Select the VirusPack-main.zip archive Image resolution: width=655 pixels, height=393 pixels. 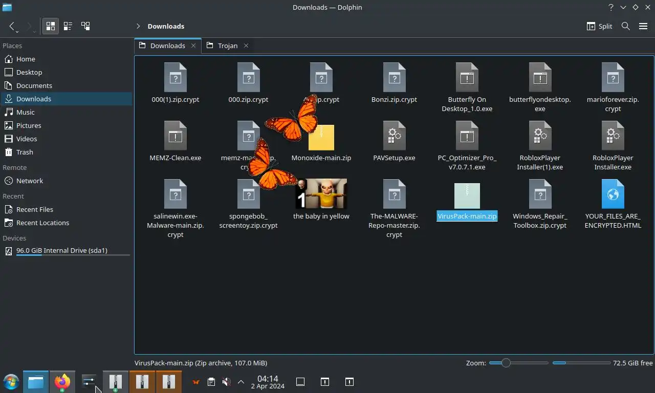point(467,202)
